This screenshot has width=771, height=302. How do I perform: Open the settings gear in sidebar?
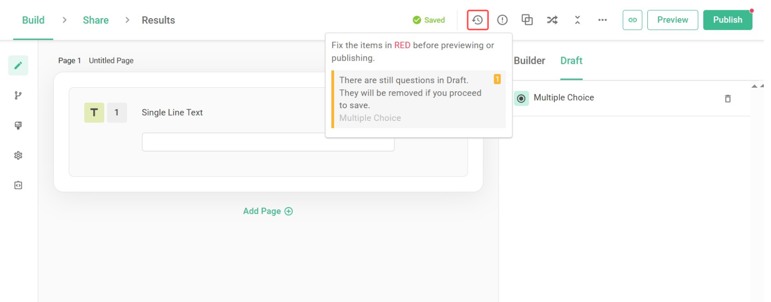[x=18, y=155]
